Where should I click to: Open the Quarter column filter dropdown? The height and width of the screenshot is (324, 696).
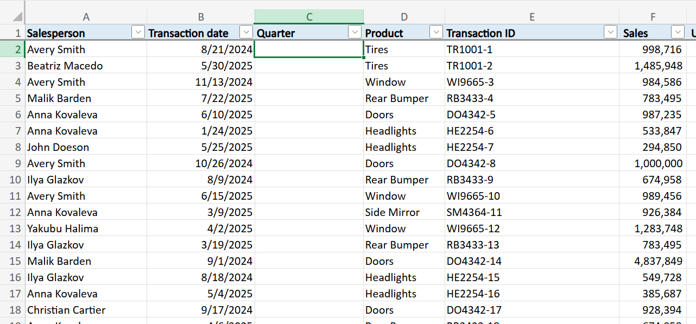tap(355, 32)
